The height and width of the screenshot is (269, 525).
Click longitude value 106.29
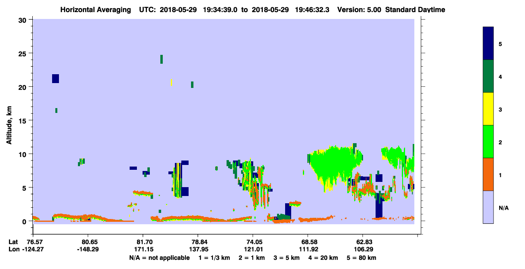(363, 249)
